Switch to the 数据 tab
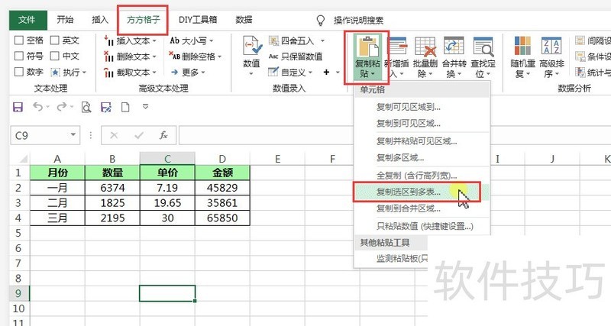The height and width of the screenshot is (326, 611). pyautogui.click(x=244, y=20)
